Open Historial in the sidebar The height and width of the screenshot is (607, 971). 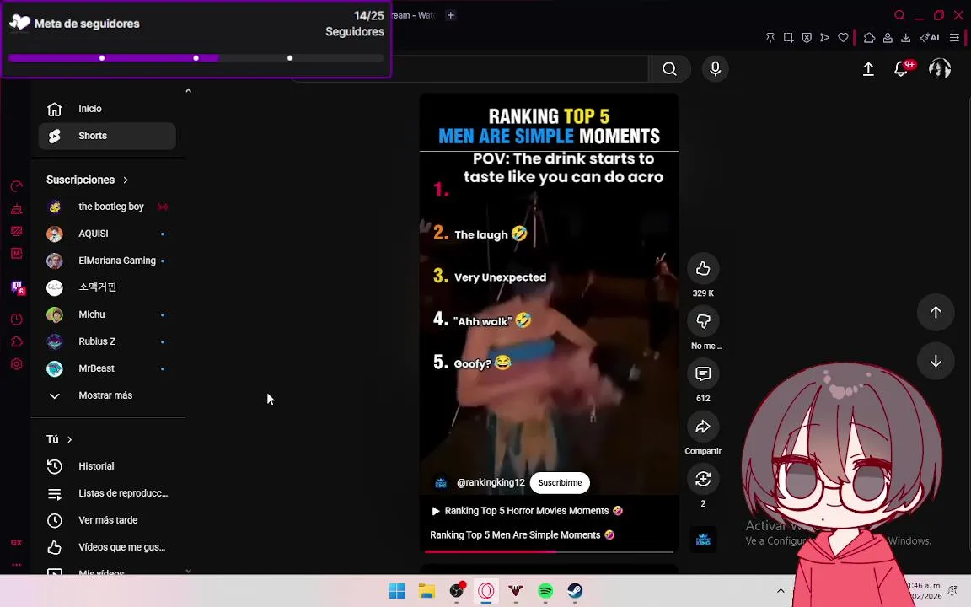click(107, 466)
